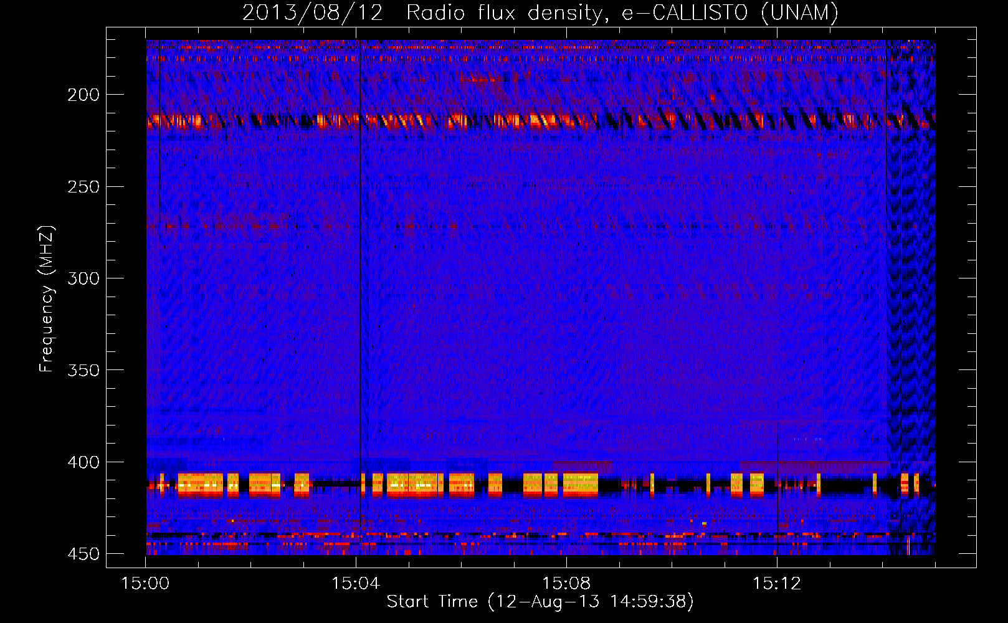This screenshot has height=623, width=1008.
Task: Click the 200 frequency tick label
Action: 83,95
